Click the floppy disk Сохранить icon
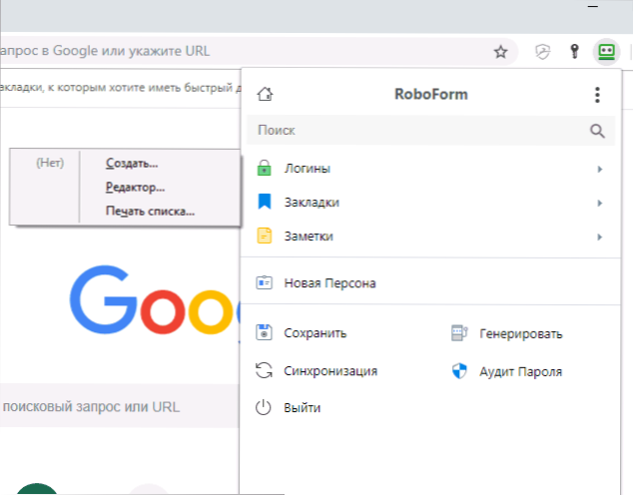The width and height of the screenshot is (633, 495). pos(264,332)
